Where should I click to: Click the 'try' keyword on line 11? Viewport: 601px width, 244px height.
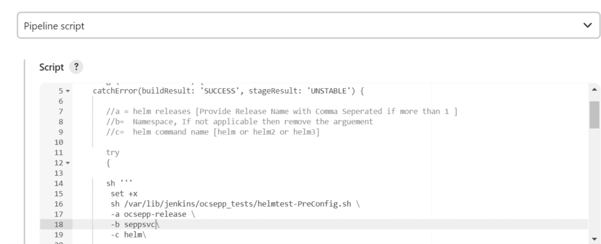coord(113,153)
